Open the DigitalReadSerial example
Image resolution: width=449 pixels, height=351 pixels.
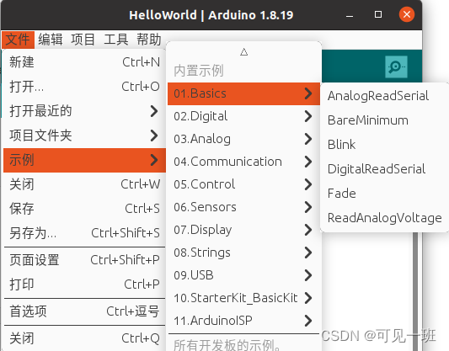(x=385, y=169)
